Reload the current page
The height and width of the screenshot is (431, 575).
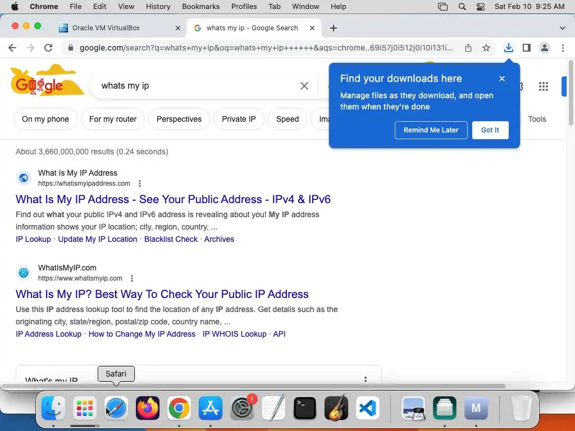[x=48, y=48]
